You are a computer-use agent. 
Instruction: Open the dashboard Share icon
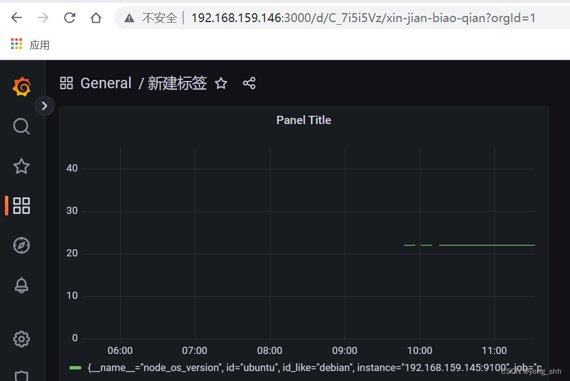click(x=249, y=83)
